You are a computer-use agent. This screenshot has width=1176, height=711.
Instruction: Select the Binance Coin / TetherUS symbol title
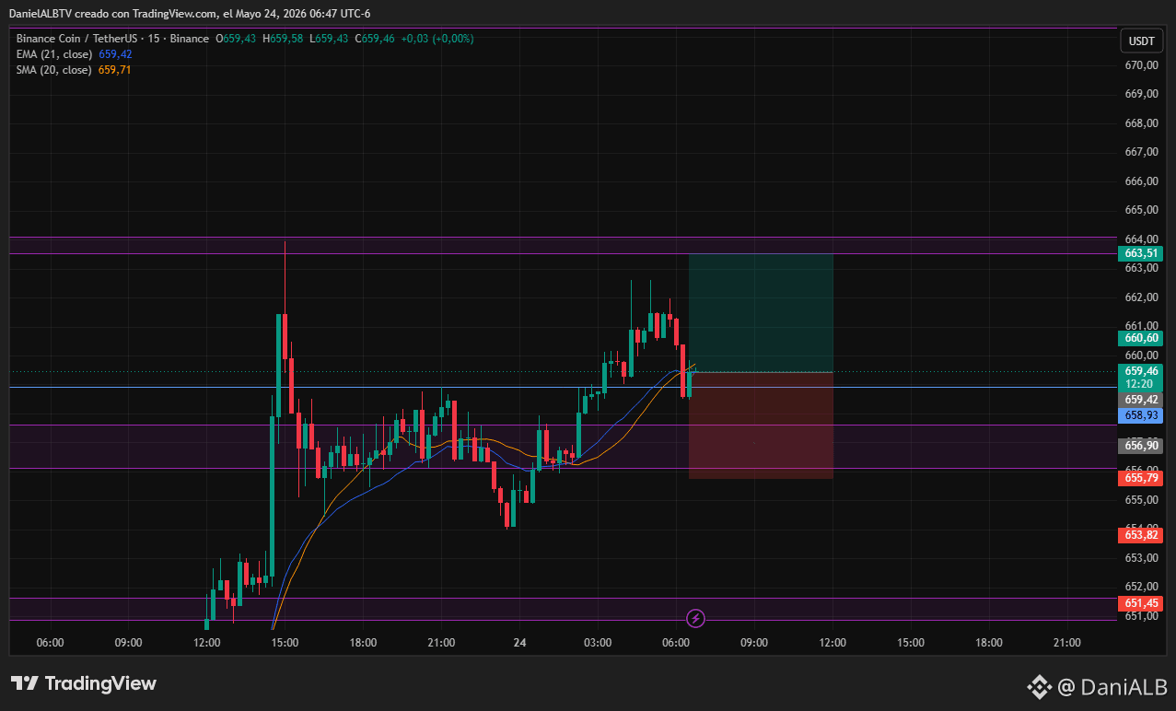112,39
